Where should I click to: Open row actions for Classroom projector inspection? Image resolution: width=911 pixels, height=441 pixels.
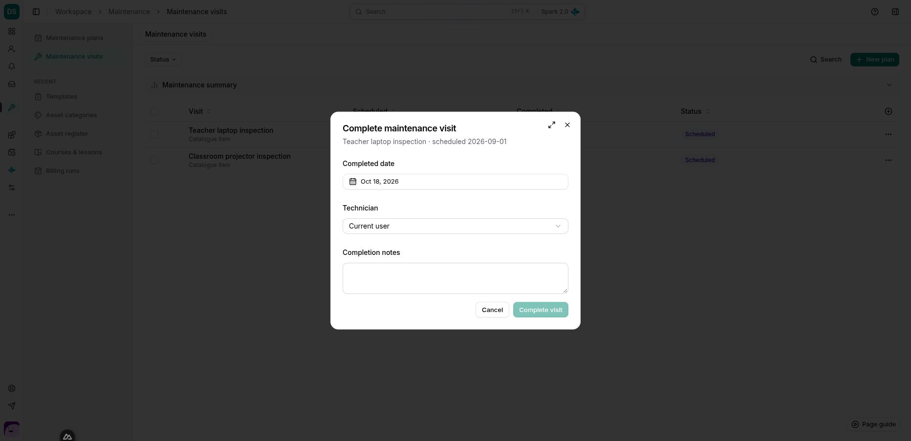(889, 160)
